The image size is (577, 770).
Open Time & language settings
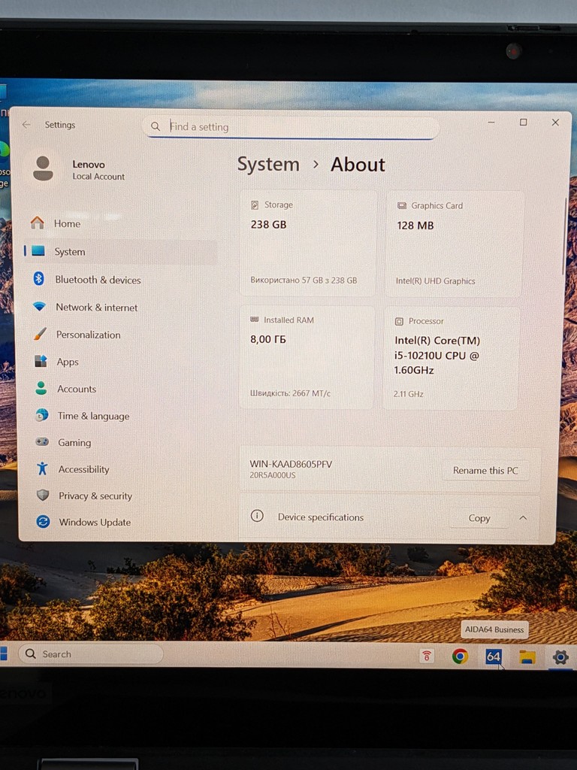pyautogui.click(x=119, y=415)
